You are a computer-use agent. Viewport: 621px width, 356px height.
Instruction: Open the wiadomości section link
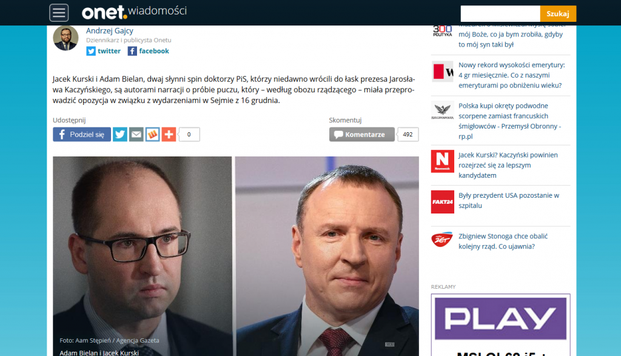click(x=157, y=11)
